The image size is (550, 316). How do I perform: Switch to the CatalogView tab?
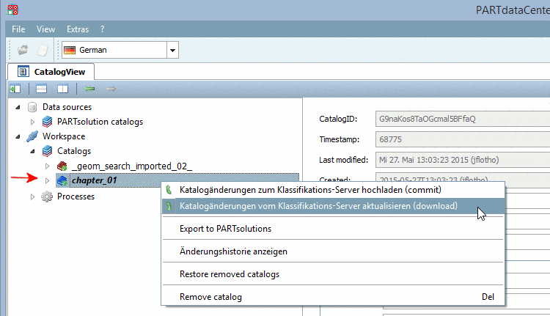pyautogui.click(x=50, y=71)
